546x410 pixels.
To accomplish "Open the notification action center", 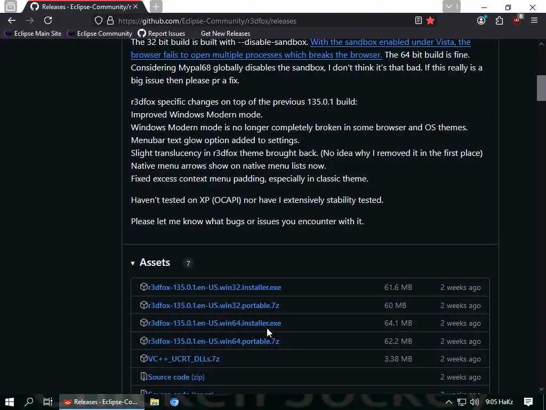I will (x=528, y=401).
